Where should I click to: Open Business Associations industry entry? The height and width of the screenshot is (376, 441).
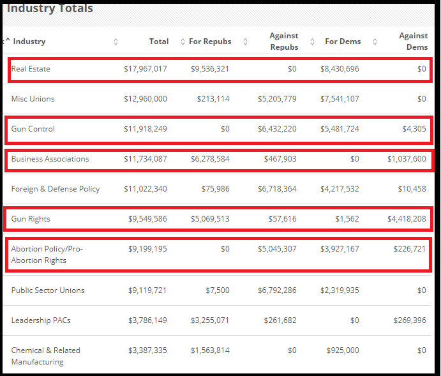(50, 159)
